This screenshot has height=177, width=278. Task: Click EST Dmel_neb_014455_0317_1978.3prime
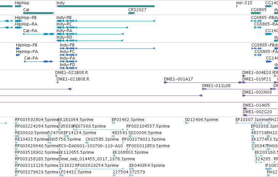(97, 159)
